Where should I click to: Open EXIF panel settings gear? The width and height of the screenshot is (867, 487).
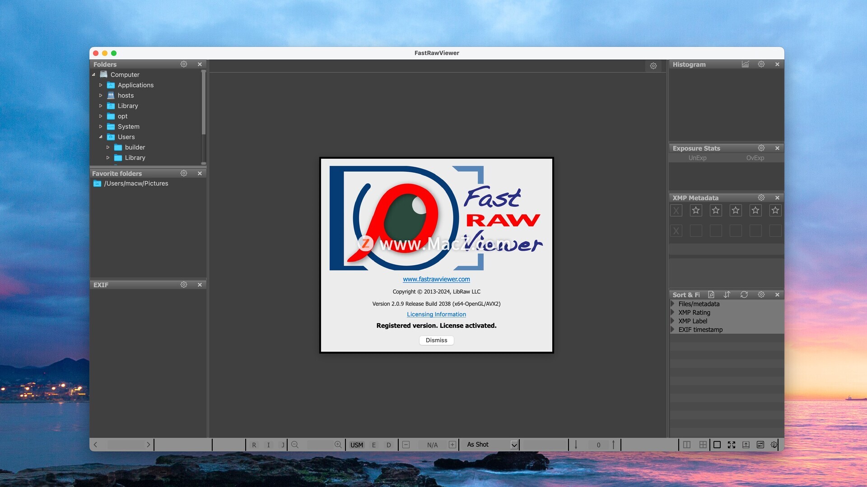[x=184, y=285]
